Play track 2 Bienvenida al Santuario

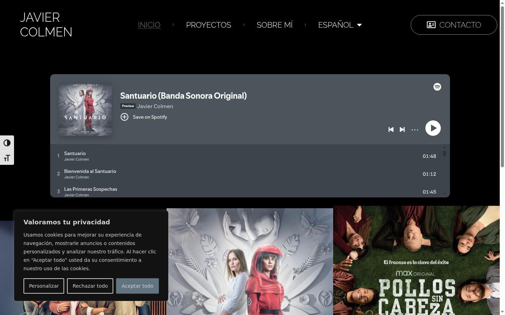(250, 174)
